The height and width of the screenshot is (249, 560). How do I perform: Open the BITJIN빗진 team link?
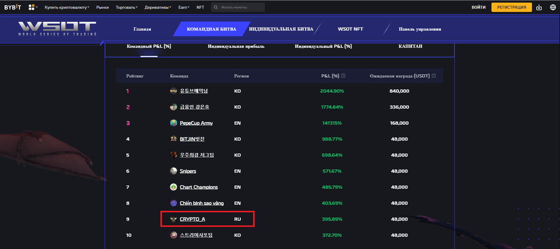192,139
